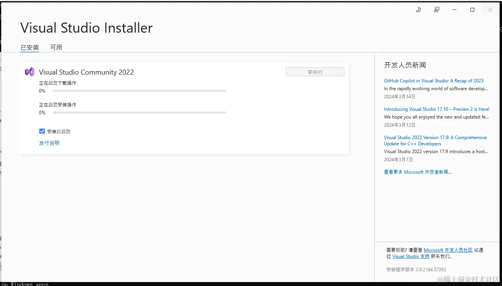Minimize the Visual Studio Installer window
Viewport: 502px width, 286px height.
point(454,10)
